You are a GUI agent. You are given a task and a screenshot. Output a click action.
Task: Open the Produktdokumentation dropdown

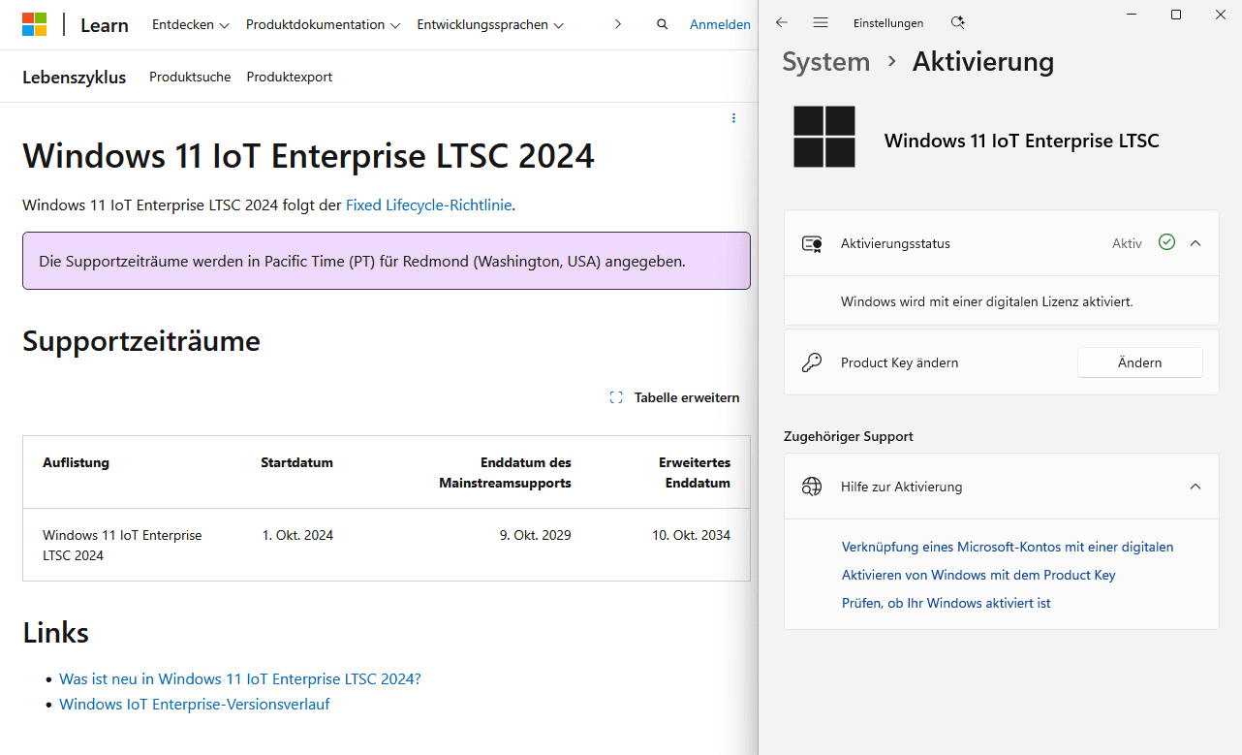tap(323, 24)
